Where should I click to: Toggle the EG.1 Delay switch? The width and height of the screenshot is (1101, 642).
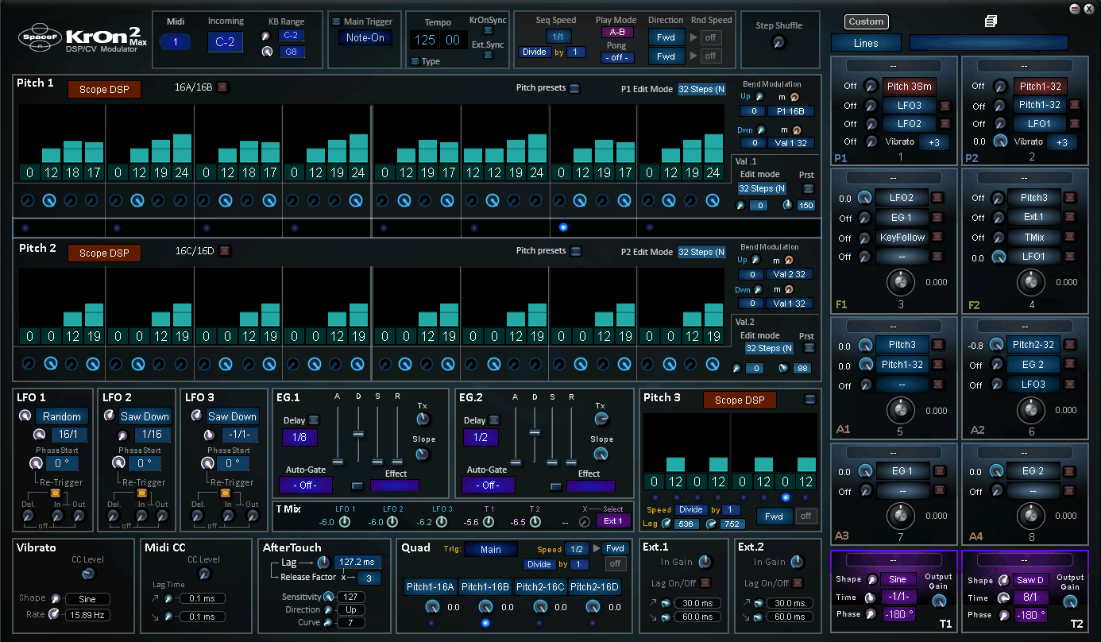(x=314, y=420)
